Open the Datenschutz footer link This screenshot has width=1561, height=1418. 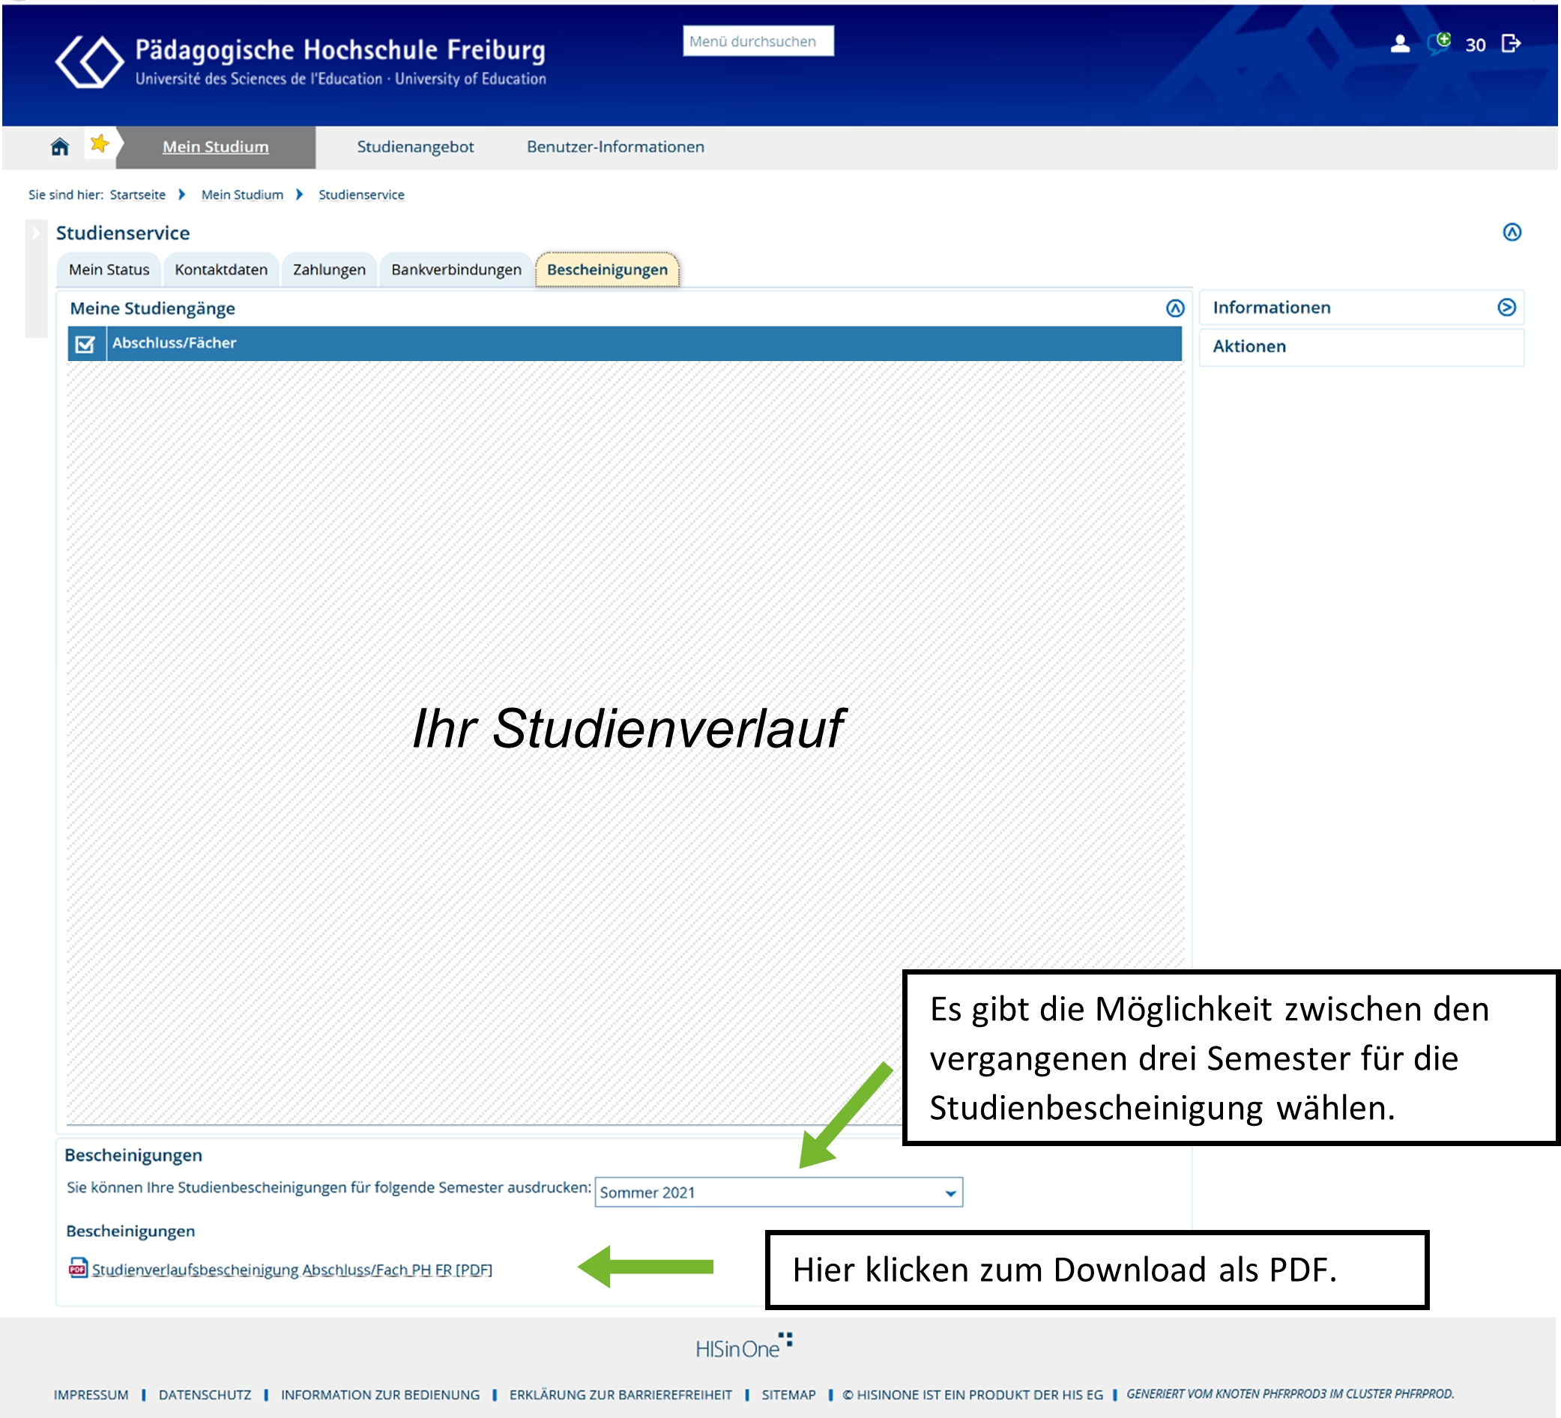[205, 1394]
